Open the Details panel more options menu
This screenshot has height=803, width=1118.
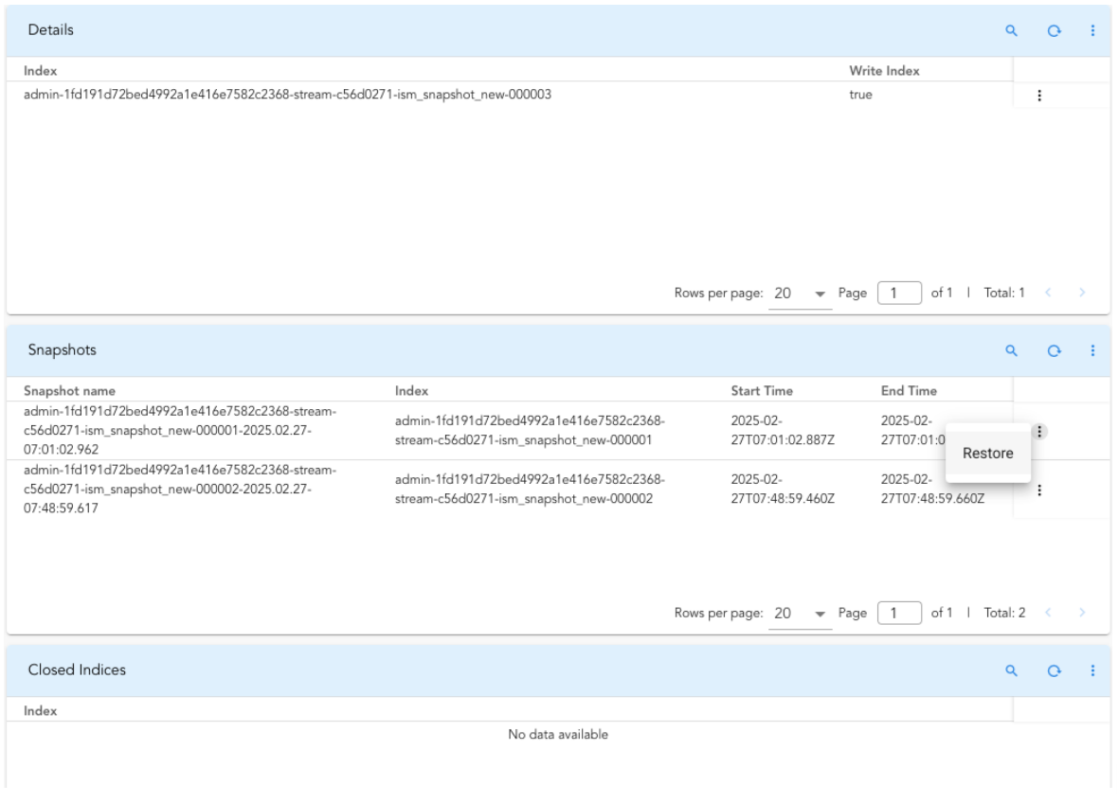(x=1092, y=30)
